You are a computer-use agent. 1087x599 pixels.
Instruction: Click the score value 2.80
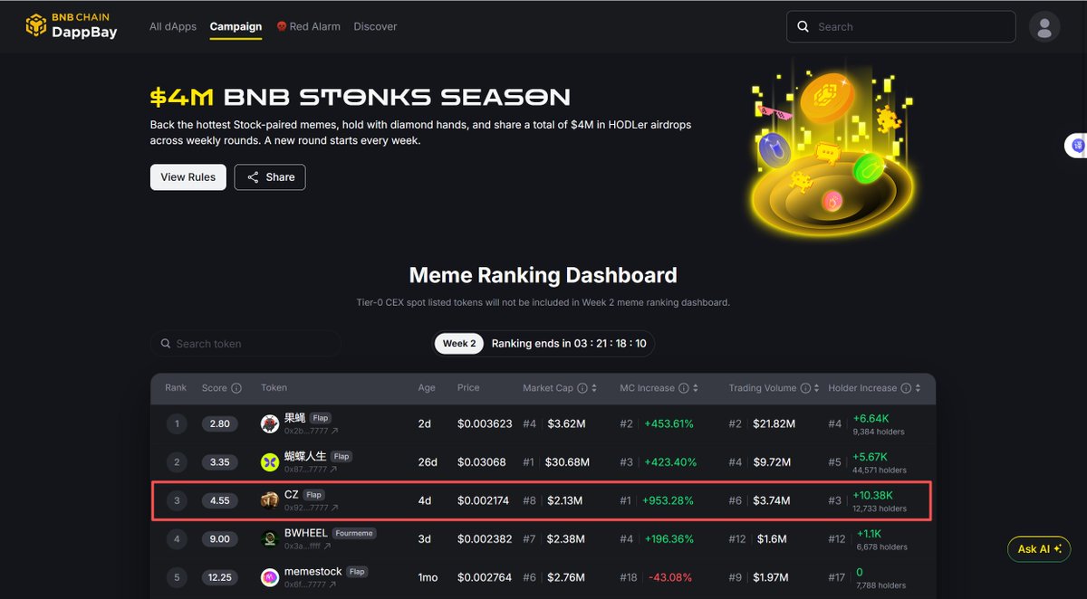220,423
